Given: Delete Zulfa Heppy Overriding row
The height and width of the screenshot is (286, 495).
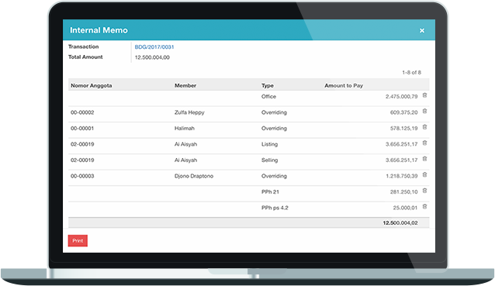Looking at the screenshot, I should click(424, 112).
